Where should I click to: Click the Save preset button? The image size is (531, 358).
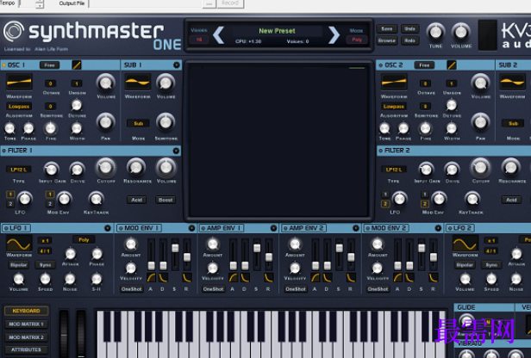coord(387,28)
